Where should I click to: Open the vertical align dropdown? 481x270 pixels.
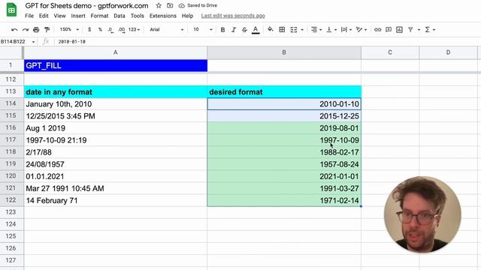tap(331, 30)
